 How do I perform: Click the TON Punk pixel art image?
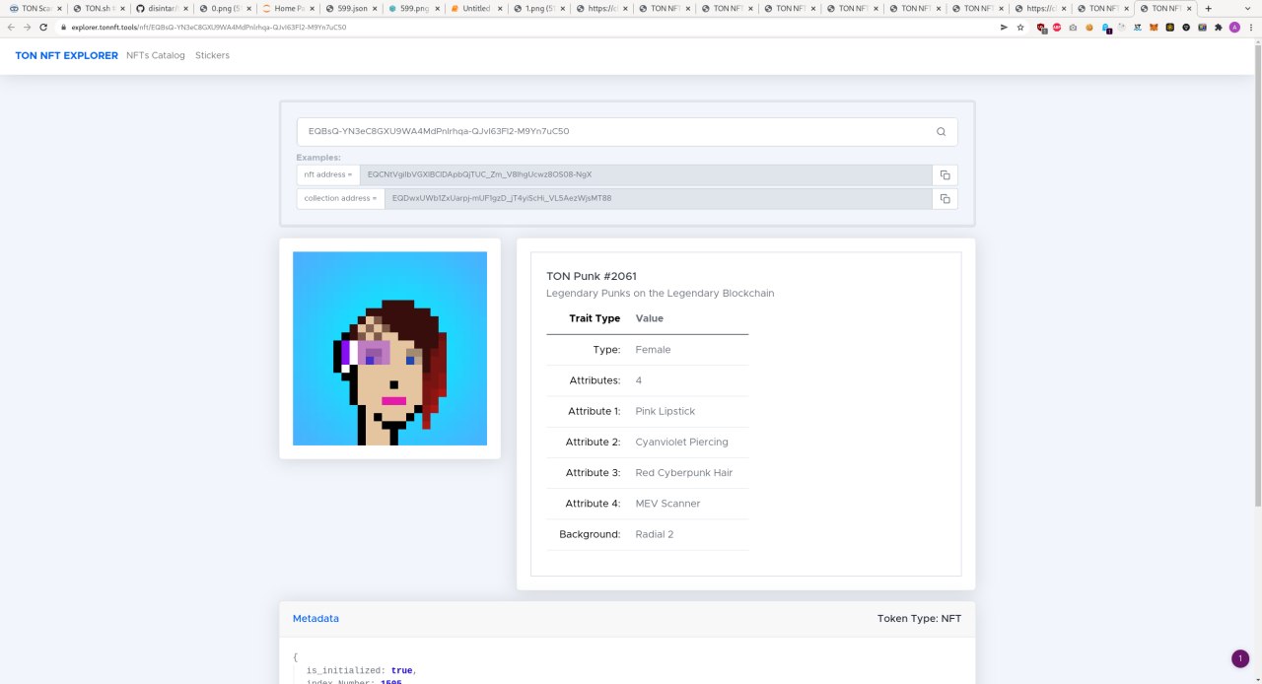[x=389, y=348]
